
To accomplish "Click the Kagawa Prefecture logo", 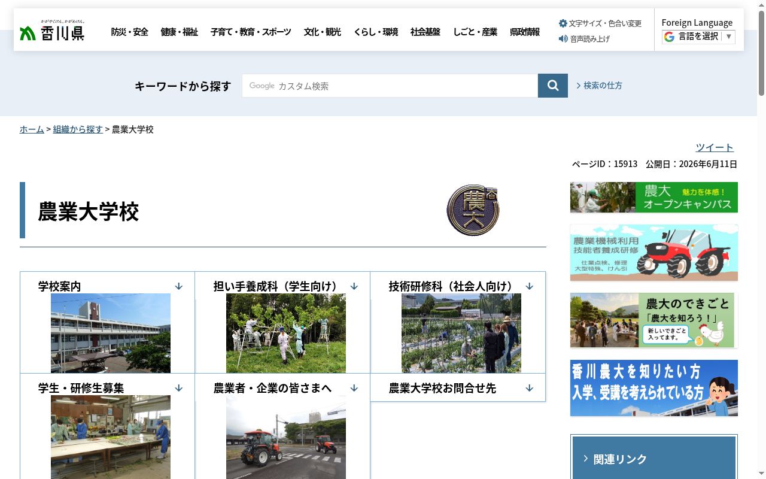I will pos(52,30).
